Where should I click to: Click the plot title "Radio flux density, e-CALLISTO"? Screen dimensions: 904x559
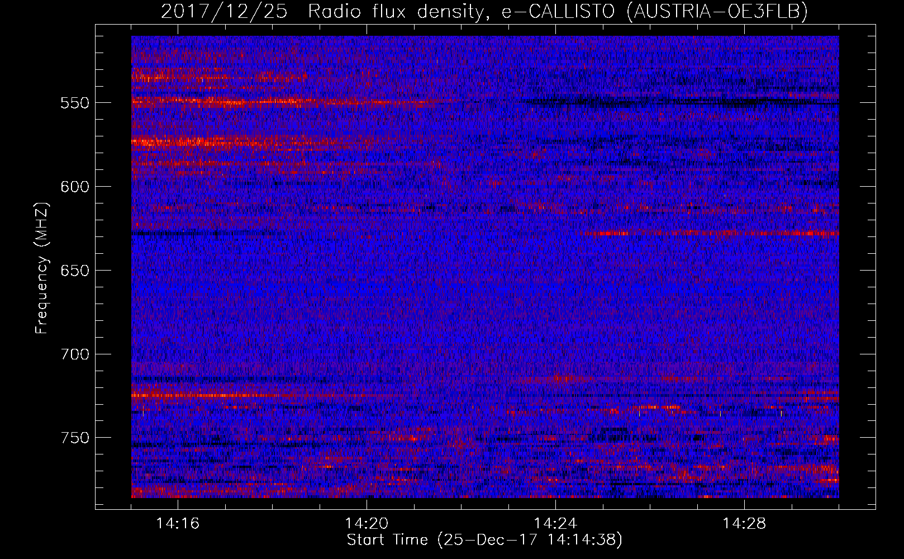point(461,12)
